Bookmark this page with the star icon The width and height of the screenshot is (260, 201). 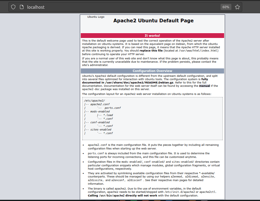click(x=237, y=7)
